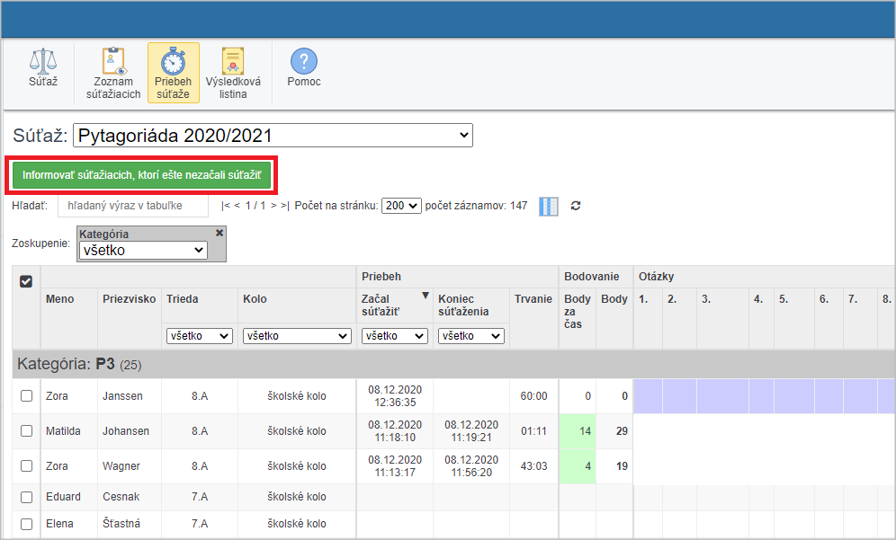Sort by Začal súťažiť arrow
The image size is (896, 540).
coord(426,296)
